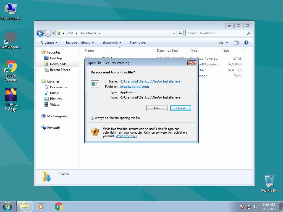Sort by the Name column header
Screen dimensions: 283x212
tap(119, 51)
